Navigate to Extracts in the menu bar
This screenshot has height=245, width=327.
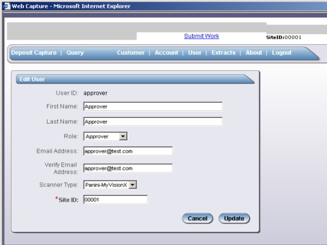(x=224, y=52)
